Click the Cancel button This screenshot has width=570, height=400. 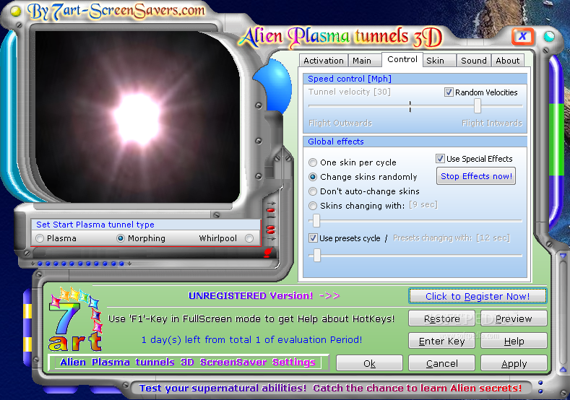click(441, 363)
